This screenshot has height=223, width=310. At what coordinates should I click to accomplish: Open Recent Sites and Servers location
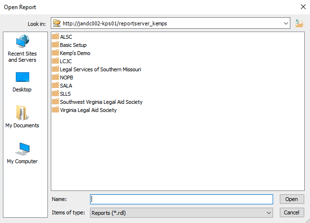pyautogui.click(x=23, y=49)
